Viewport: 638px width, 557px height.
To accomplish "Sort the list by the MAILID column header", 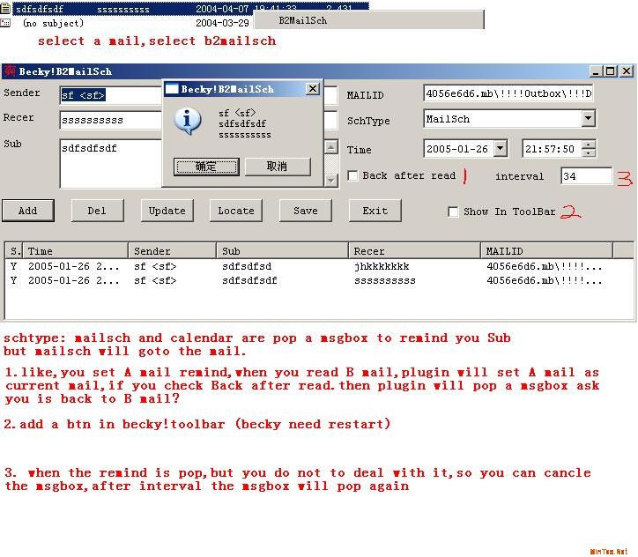I will pos(555,251).
